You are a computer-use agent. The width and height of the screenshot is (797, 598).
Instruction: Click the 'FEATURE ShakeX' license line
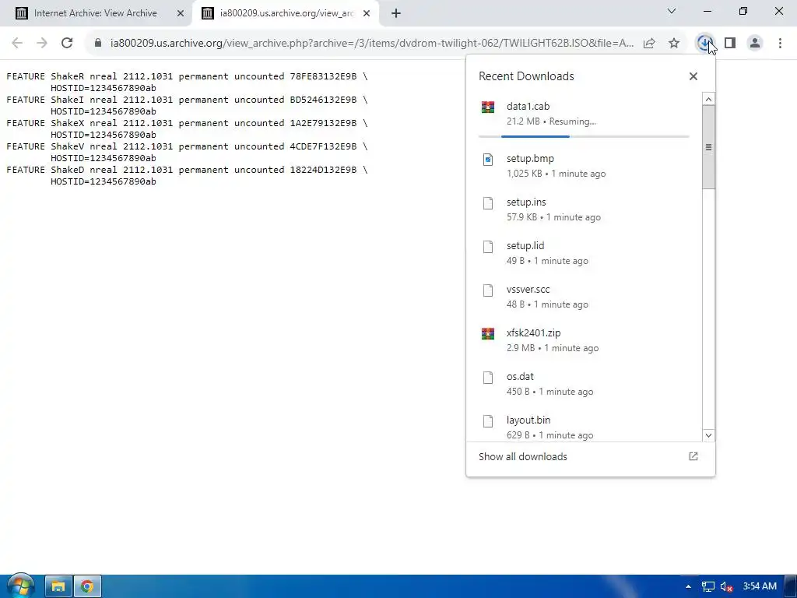pos(187,123)
